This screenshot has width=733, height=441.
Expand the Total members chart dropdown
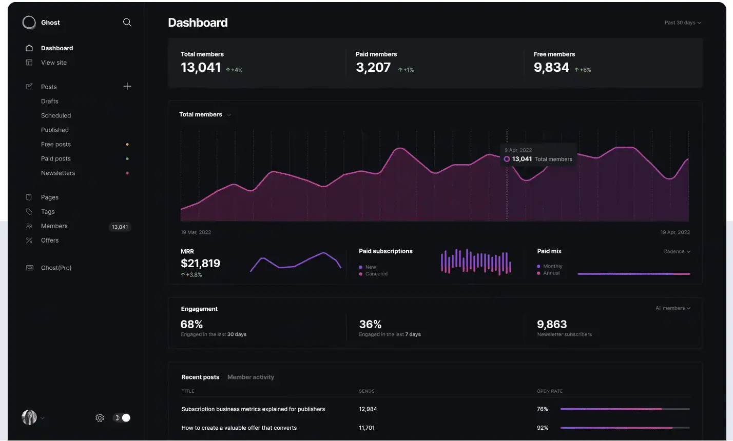[229, 115]
